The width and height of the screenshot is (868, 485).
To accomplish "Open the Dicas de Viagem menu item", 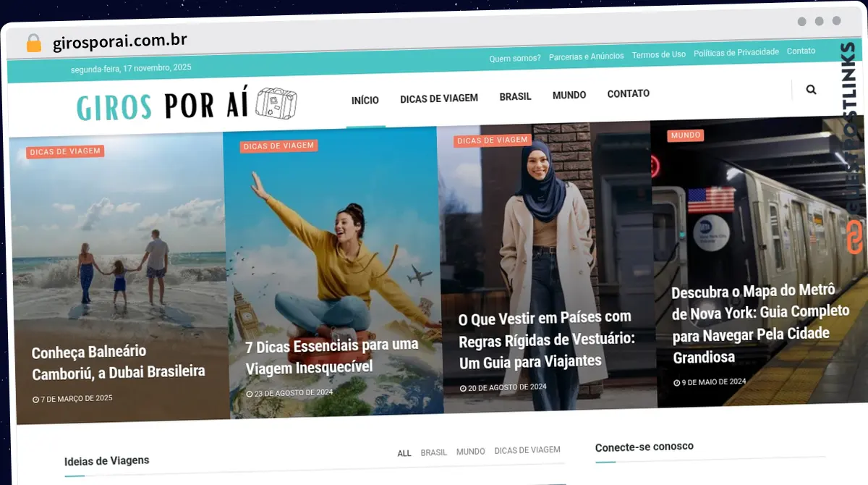I will [439, 98].
